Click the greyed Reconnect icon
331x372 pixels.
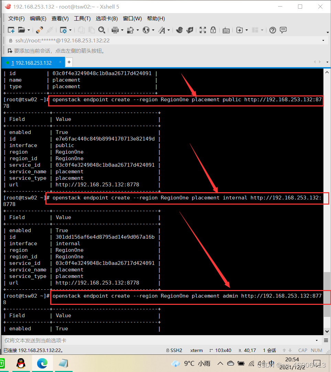click(50, 30)
